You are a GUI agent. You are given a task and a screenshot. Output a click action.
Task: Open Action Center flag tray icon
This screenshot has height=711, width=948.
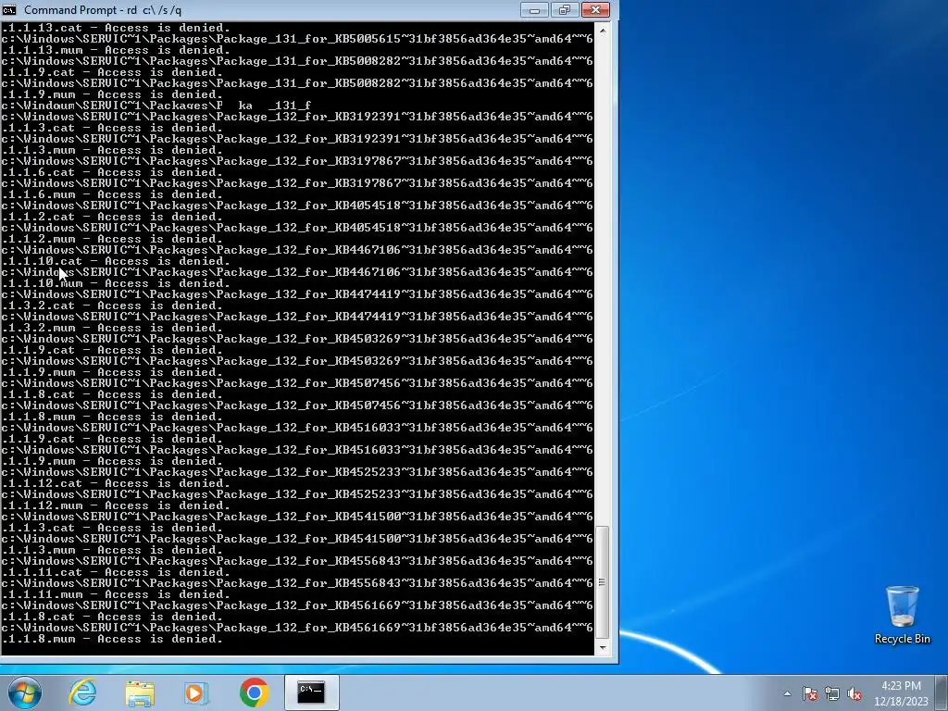coord(809,693)
